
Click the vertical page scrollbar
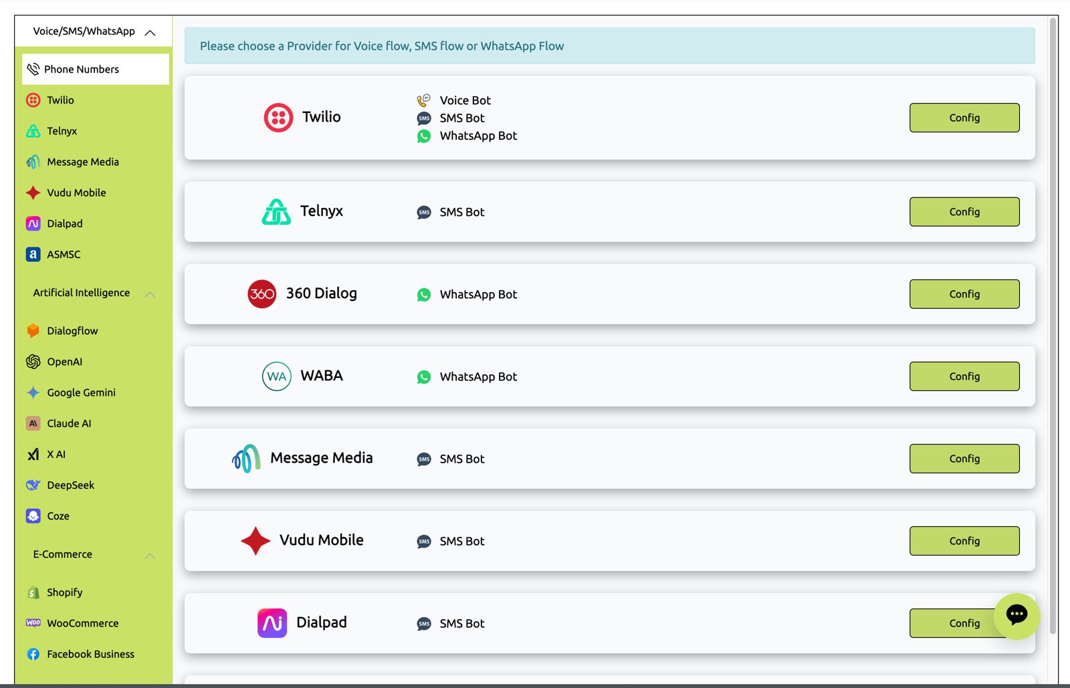tap(1053, 334)
